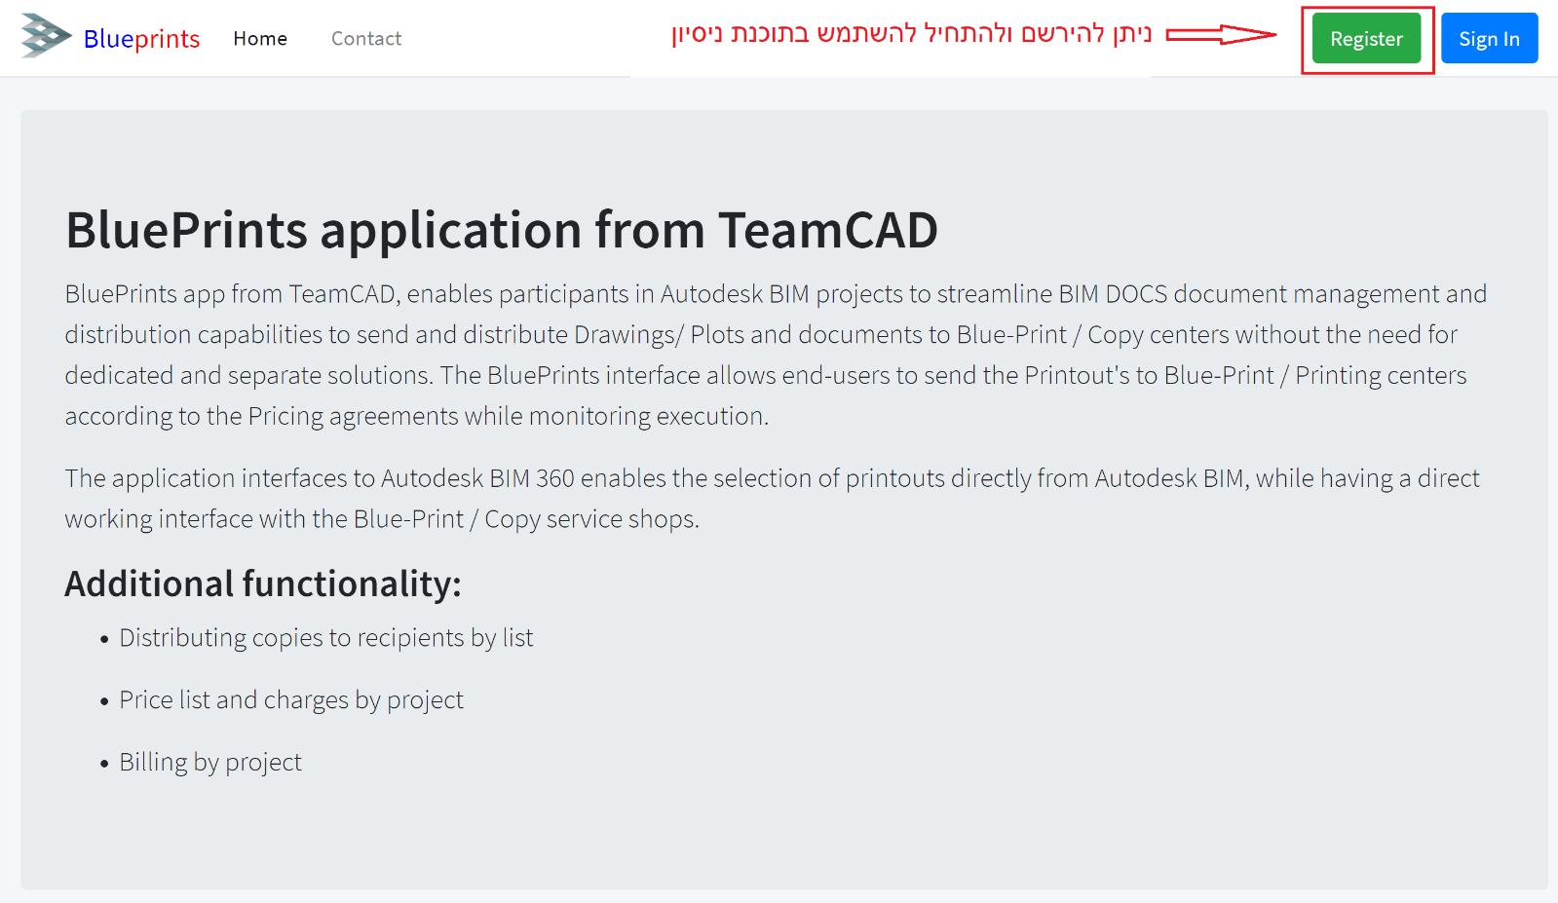1558x903 pixels.
Task: Click the paragraph about Autodesk BIM 360 interface
Action: (x=773, y=499)
